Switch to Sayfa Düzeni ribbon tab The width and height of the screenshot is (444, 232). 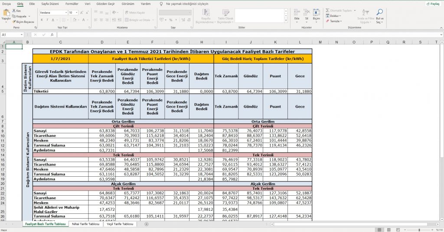point(50,4)
